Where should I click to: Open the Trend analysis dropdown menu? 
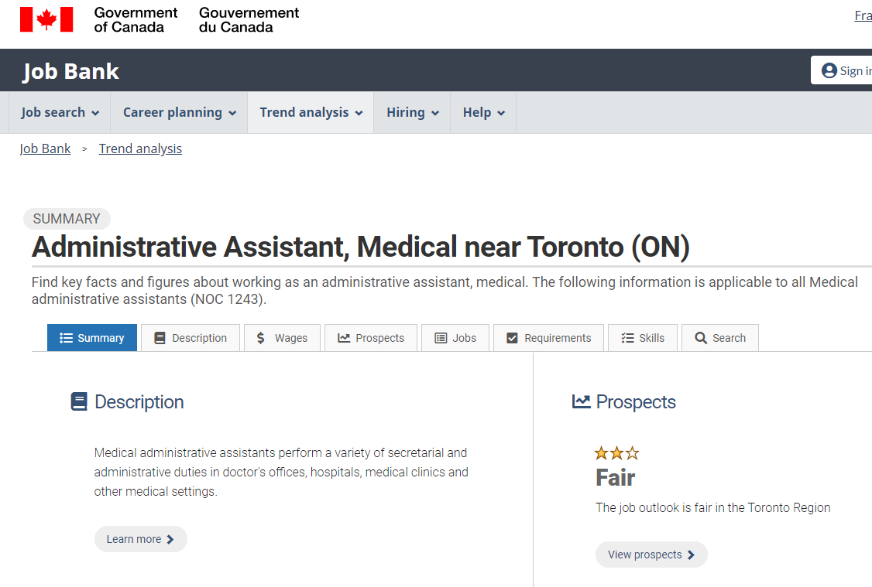click(311, 112)
